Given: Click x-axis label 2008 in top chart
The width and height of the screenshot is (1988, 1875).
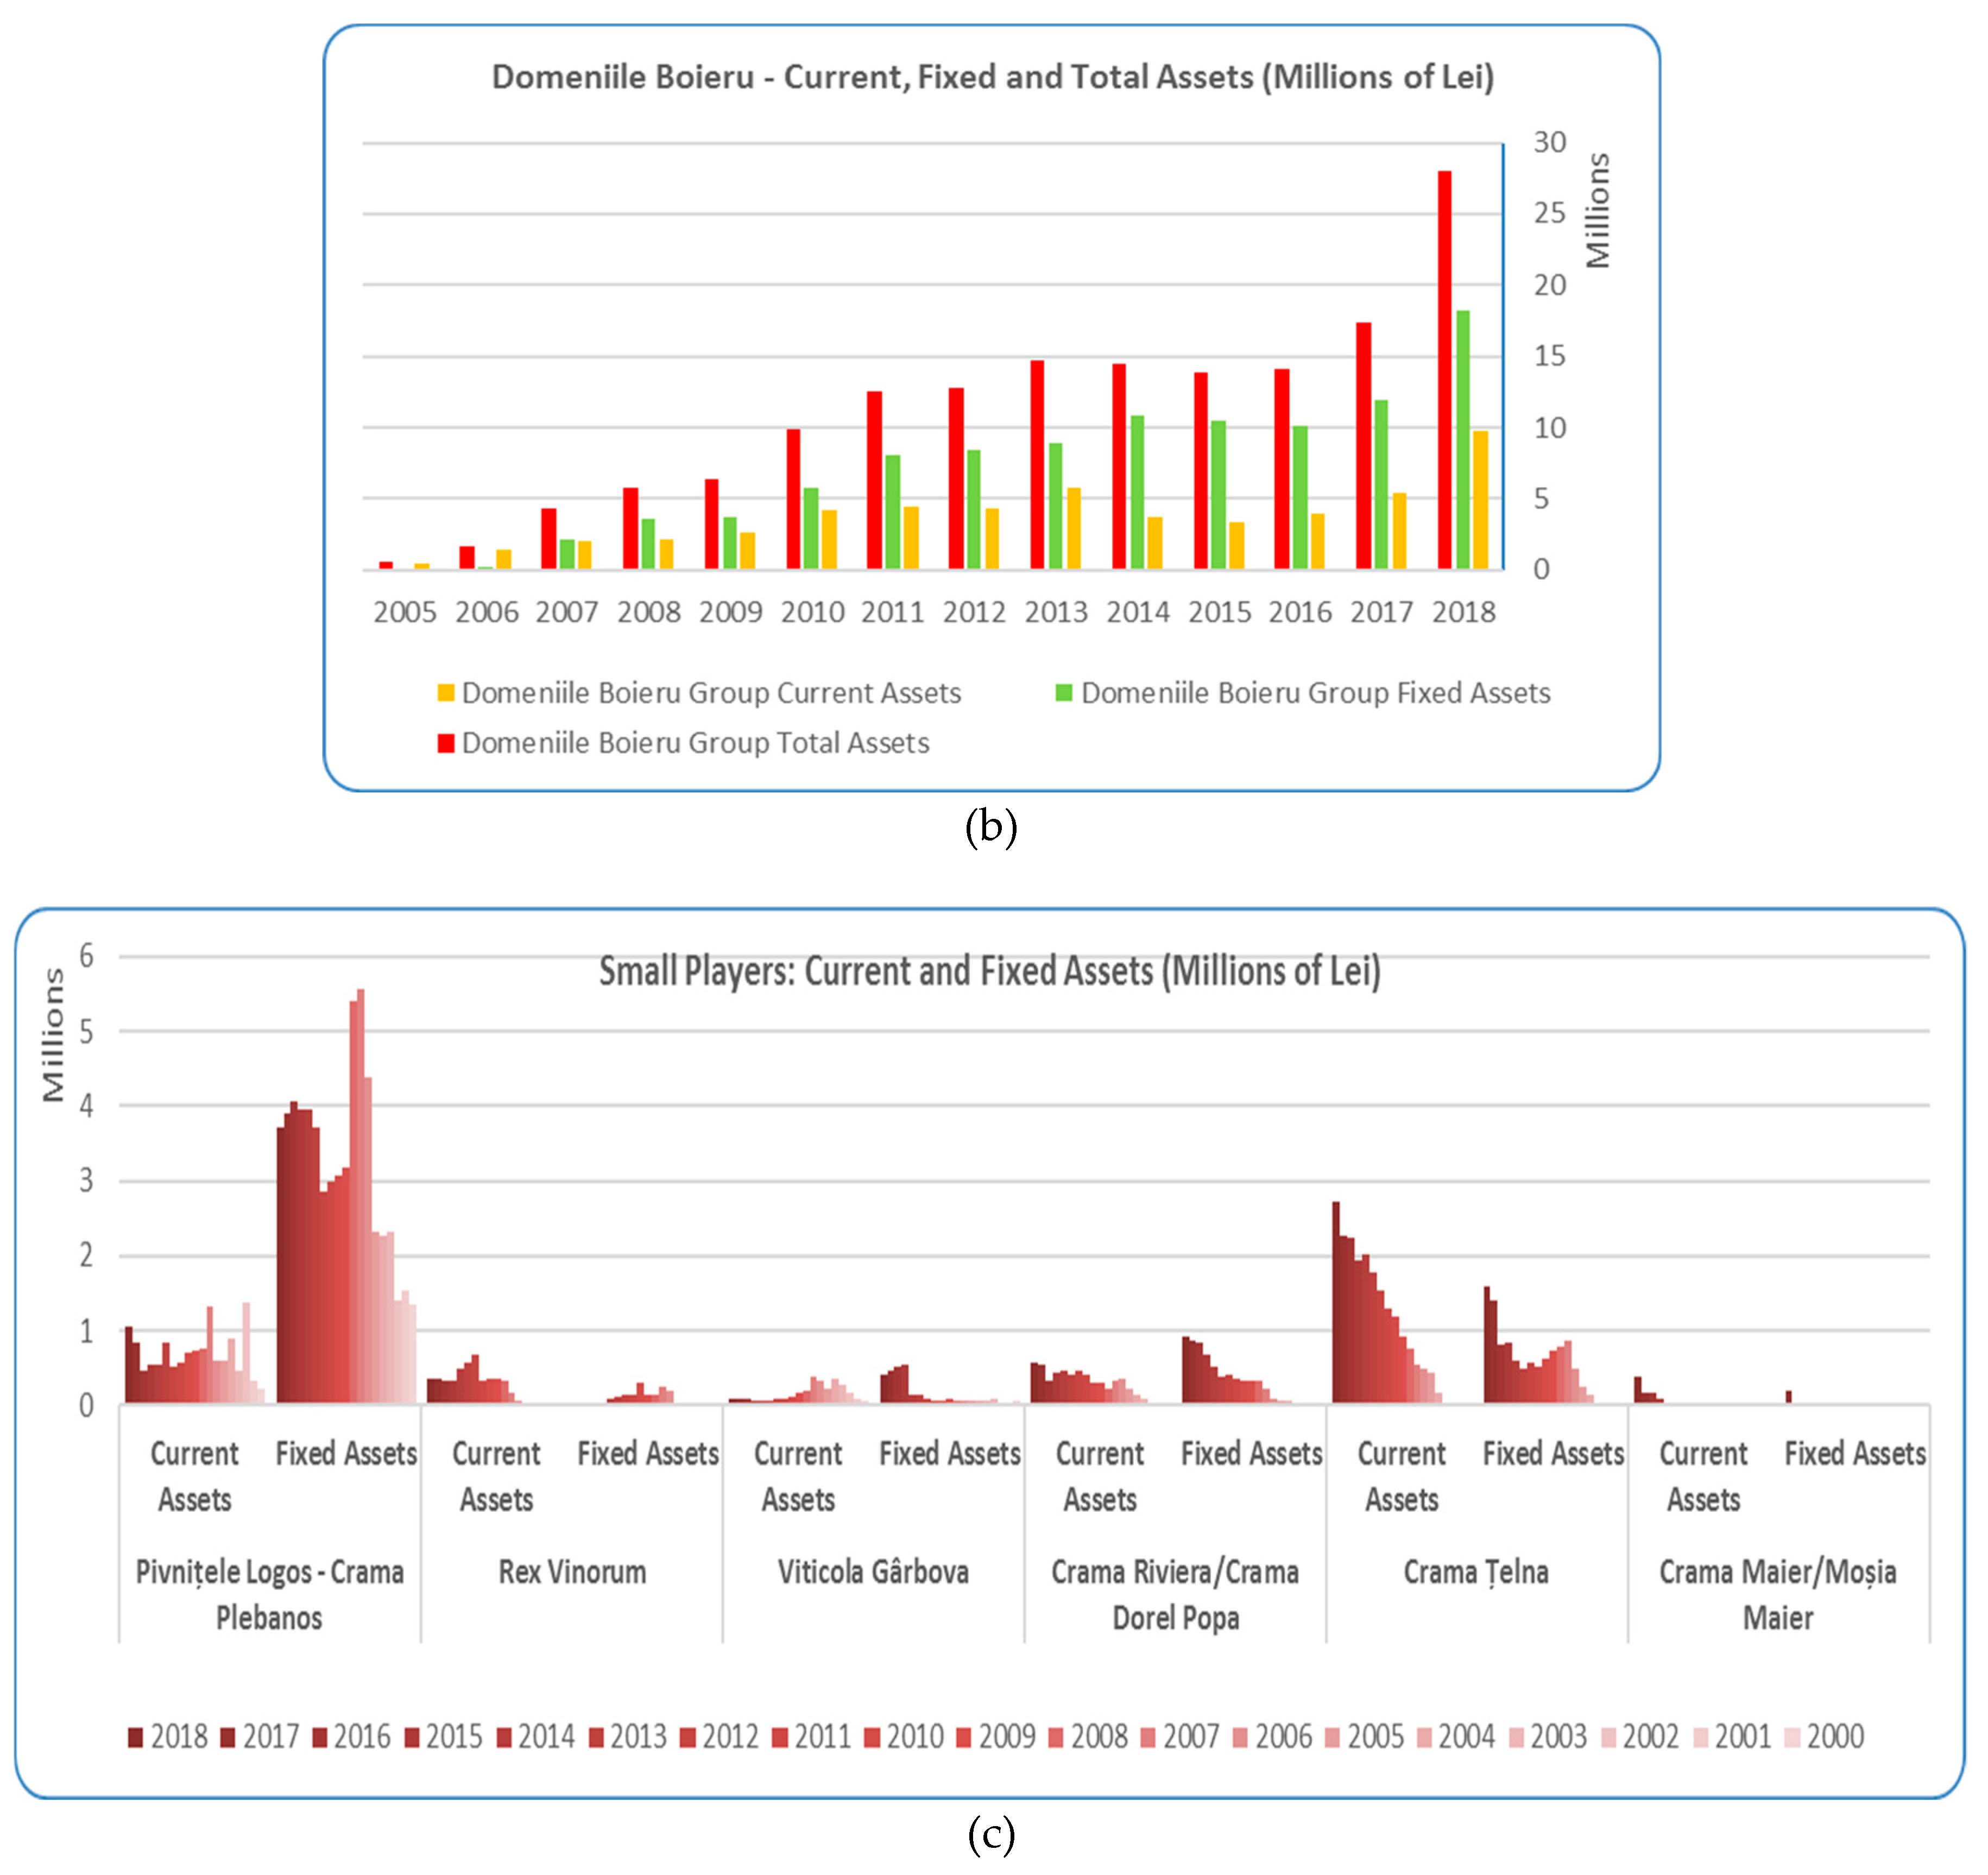Looking at the screenshot, I should [x=649, y=612].
